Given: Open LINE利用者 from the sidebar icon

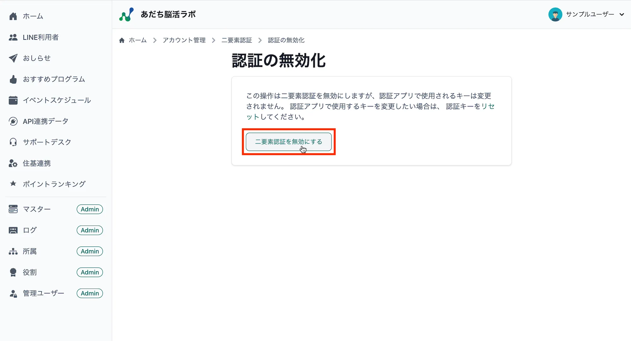Looking at the screenshot, I should pos(13,37).
